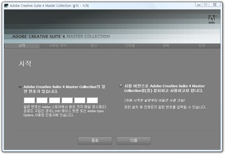The image size is (225, 154).
Task: Click the 시작 page heading
Action: (25, 63)
